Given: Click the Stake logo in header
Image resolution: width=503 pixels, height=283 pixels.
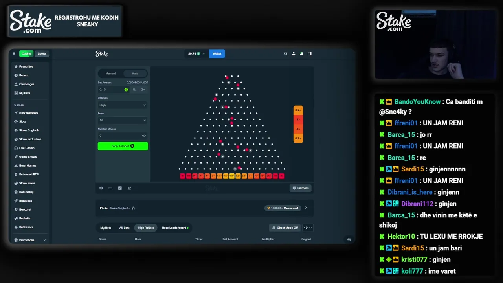Looking at the screenshot, I should tap(101, 53).
